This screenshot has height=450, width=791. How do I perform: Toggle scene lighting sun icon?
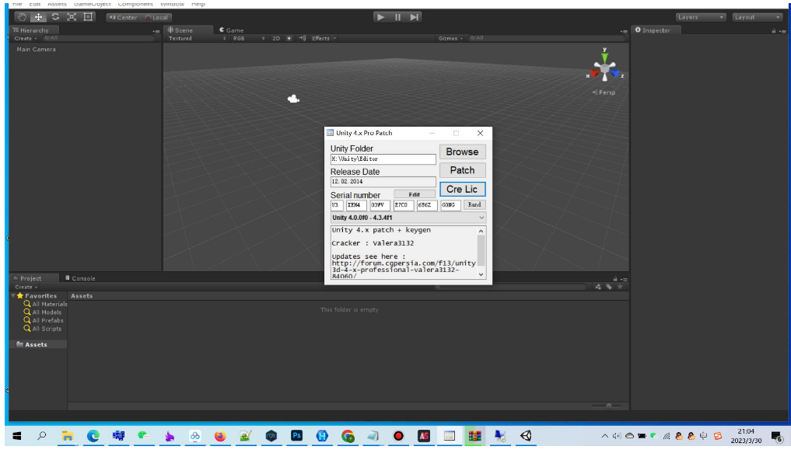tap(289, 38)
